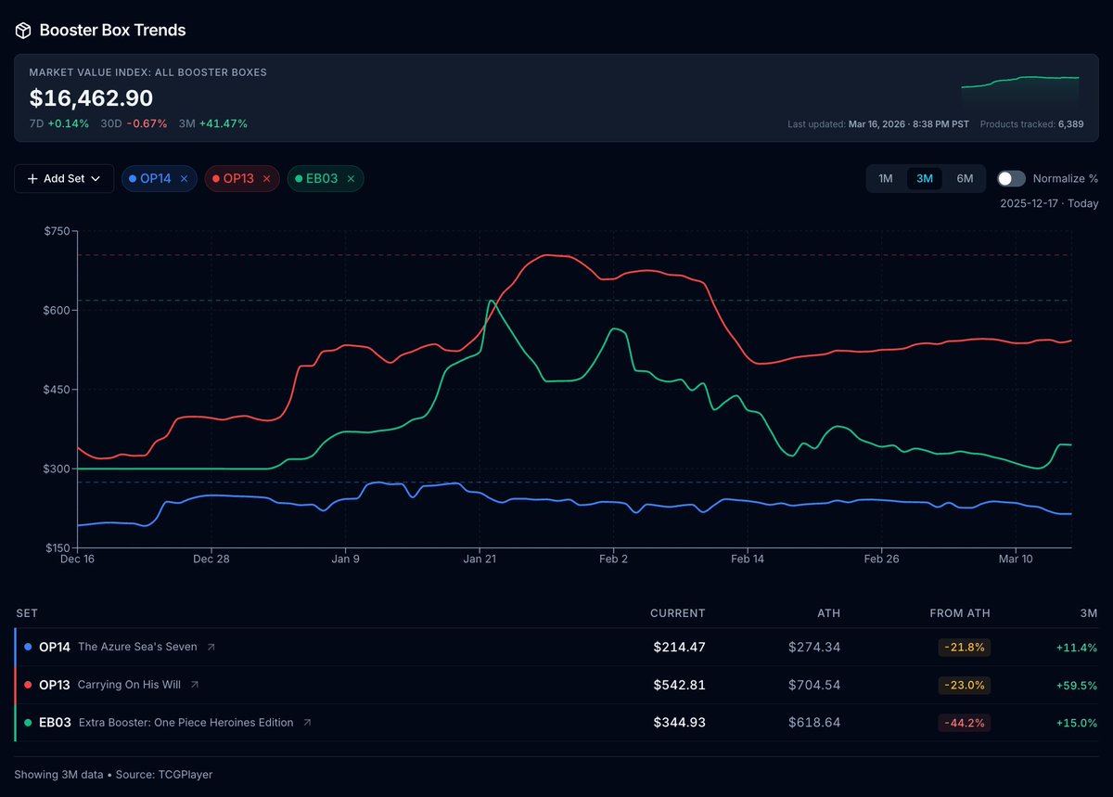Expand the Add Set dropdown chevron
The height and width of the screenshot is (797, 1113).
tap(96, 179)
